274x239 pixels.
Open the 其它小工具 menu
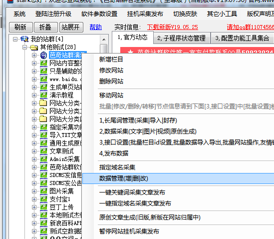(222, 14)
